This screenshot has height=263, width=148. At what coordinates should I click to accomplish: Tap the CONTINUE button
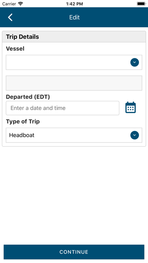[74, 252]
